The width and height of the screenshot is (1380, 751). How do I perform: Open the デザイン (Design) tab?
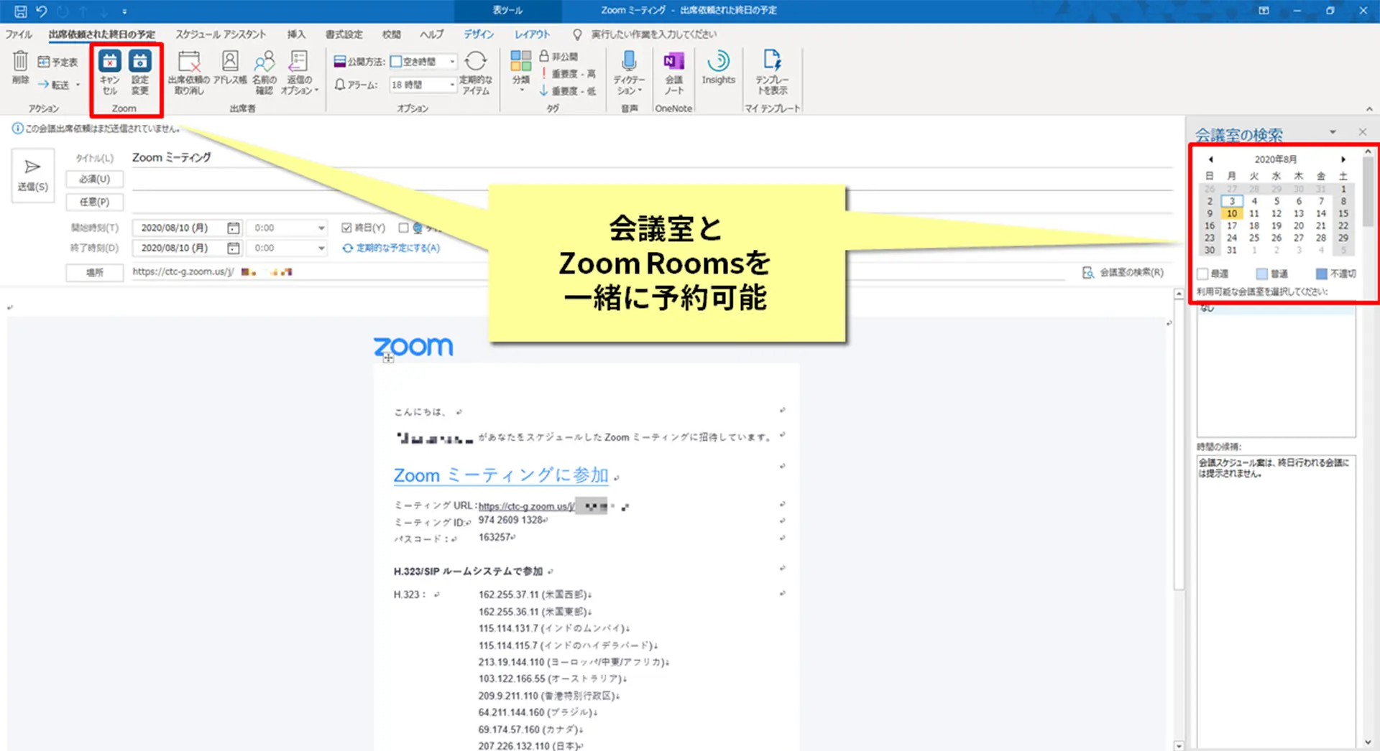(x=479, y=34)
